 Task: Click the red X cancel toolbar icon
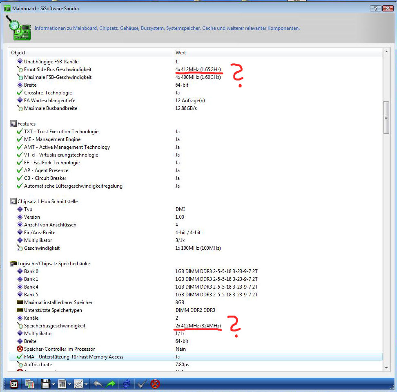tap(155, 384)
